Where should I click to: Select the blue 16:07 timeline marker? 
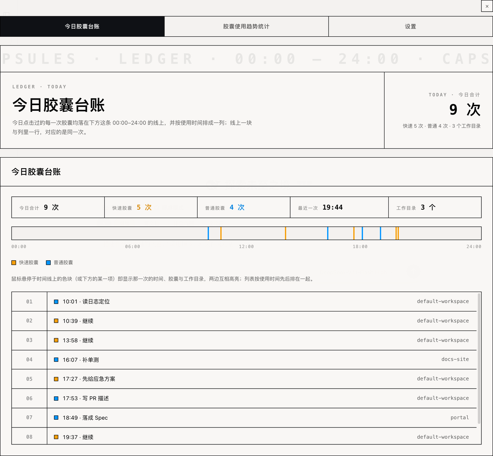(x=328, y=233)
